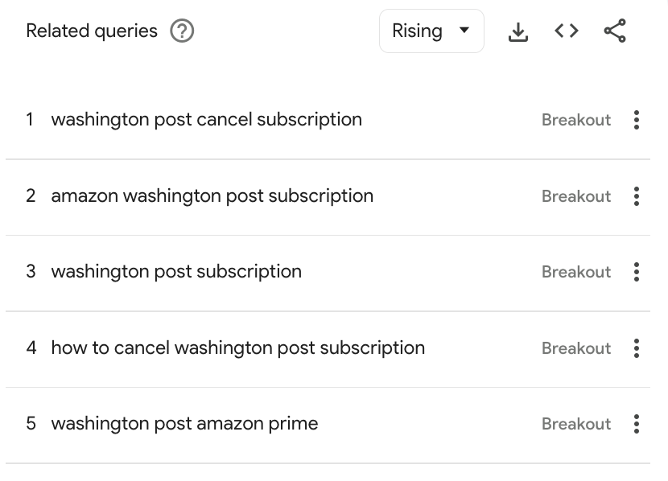
Task: Click the 'washington post subscription' query
Action: pos(176,272)
